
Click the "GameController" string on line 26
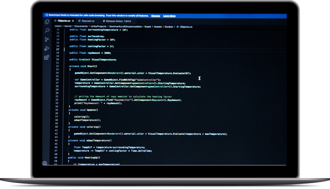point(147,80)
